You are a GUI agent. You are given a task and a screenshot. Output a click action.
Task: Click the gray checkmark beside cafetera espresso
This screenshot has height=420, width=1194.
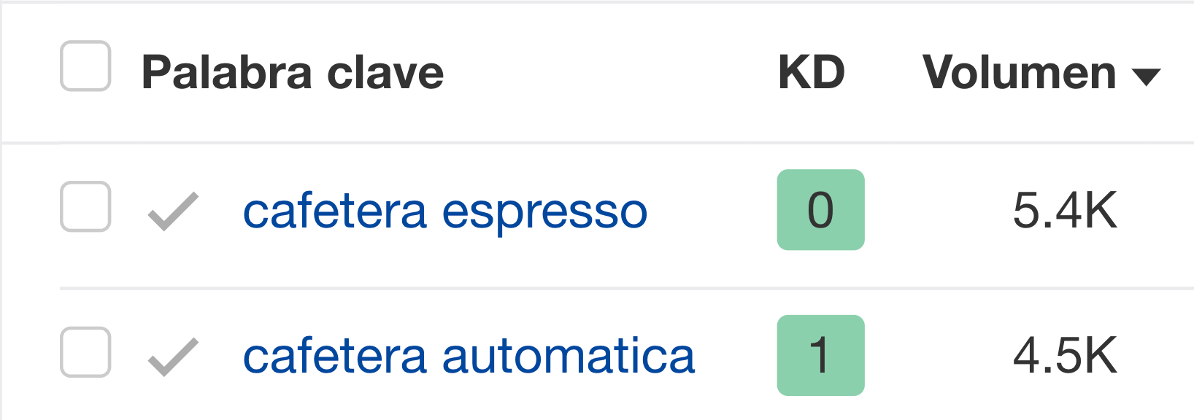click(x=172, y=211)
